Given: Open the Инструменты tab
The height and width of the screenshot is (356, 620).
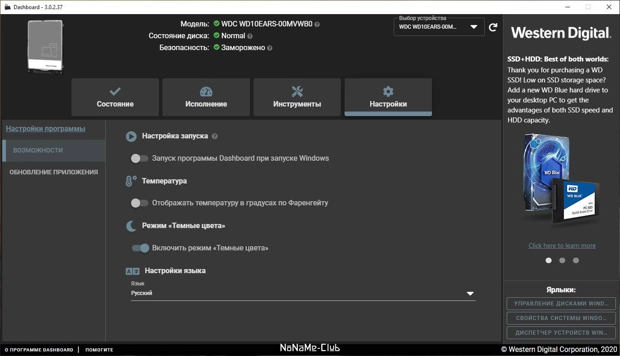Looking at the screenshot, I should (x=297, y=97).
